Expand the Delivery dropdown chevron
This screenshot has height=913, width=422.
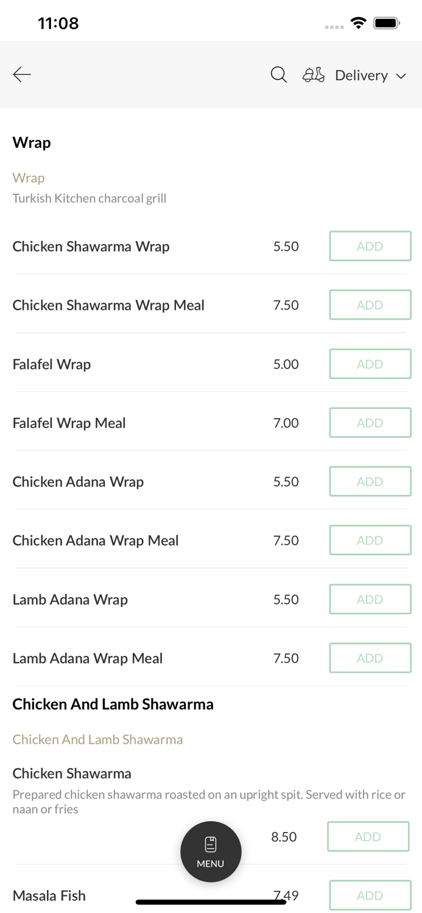[401, 76]
